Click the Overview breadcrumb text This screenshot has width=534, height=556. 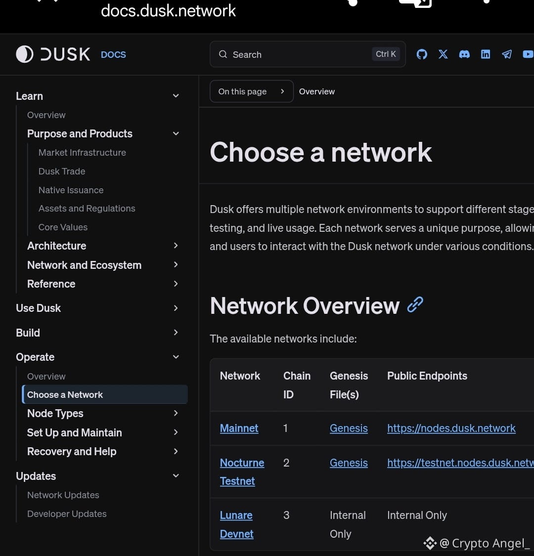point(317,91)
